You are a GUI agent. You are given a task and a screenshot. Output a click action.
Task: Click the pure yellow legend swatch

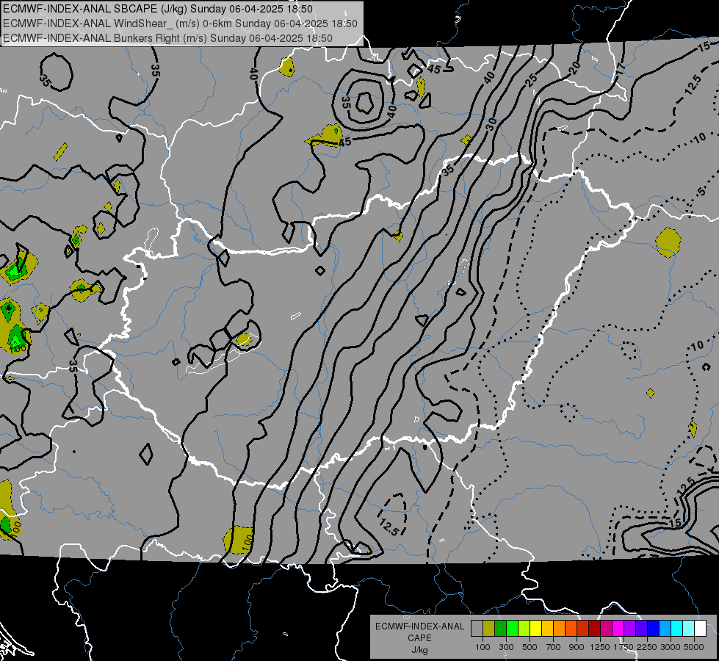tap(536, 629)
